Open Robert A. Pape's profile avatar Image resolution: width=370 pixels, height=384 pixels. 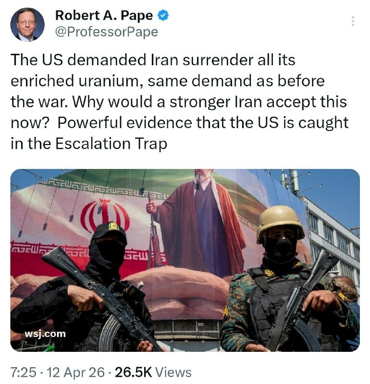click(x=27, y=24)
